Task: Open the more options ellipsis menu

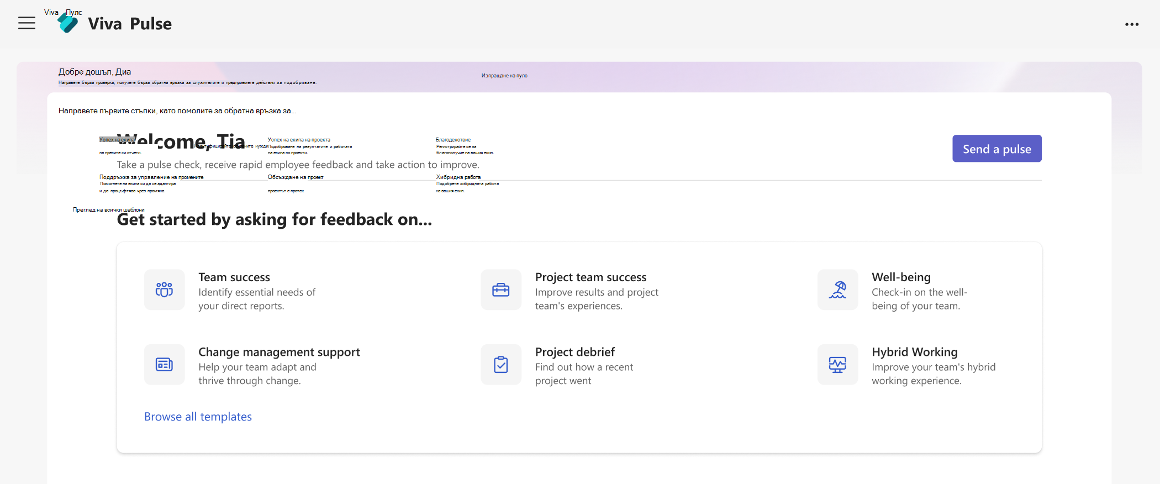Action: pyautogui.click(x=1132, y=24)
